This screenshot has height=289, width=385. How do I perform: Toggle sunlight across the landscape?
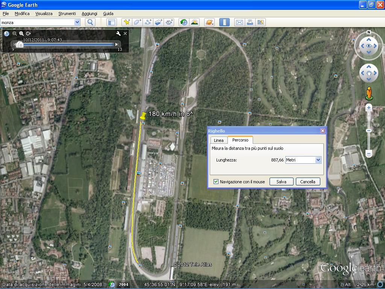pos(194,22)
